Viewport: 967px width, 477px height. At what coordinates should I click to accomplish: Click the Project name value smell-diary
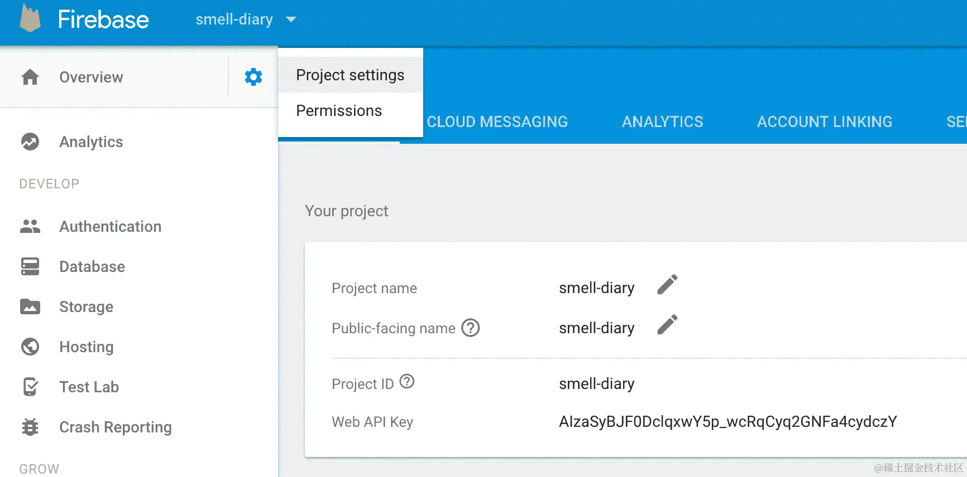point(597,288)
